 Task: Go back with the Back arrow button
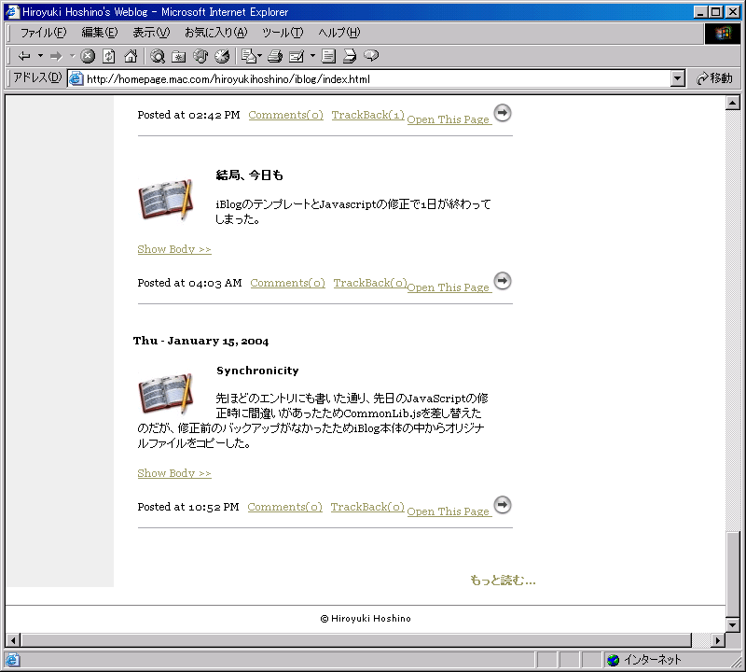pos(24,56)
